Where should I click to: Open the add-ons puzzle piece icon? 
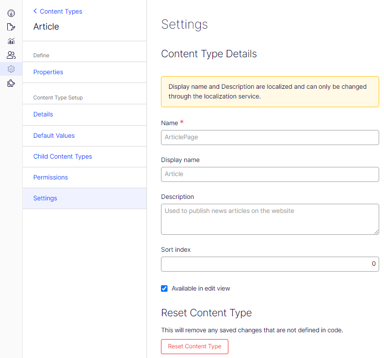11,83
